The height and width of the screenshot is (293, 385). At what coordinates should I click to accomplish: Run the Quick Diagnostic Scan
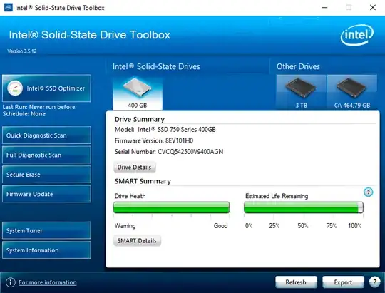click(46, 135)
